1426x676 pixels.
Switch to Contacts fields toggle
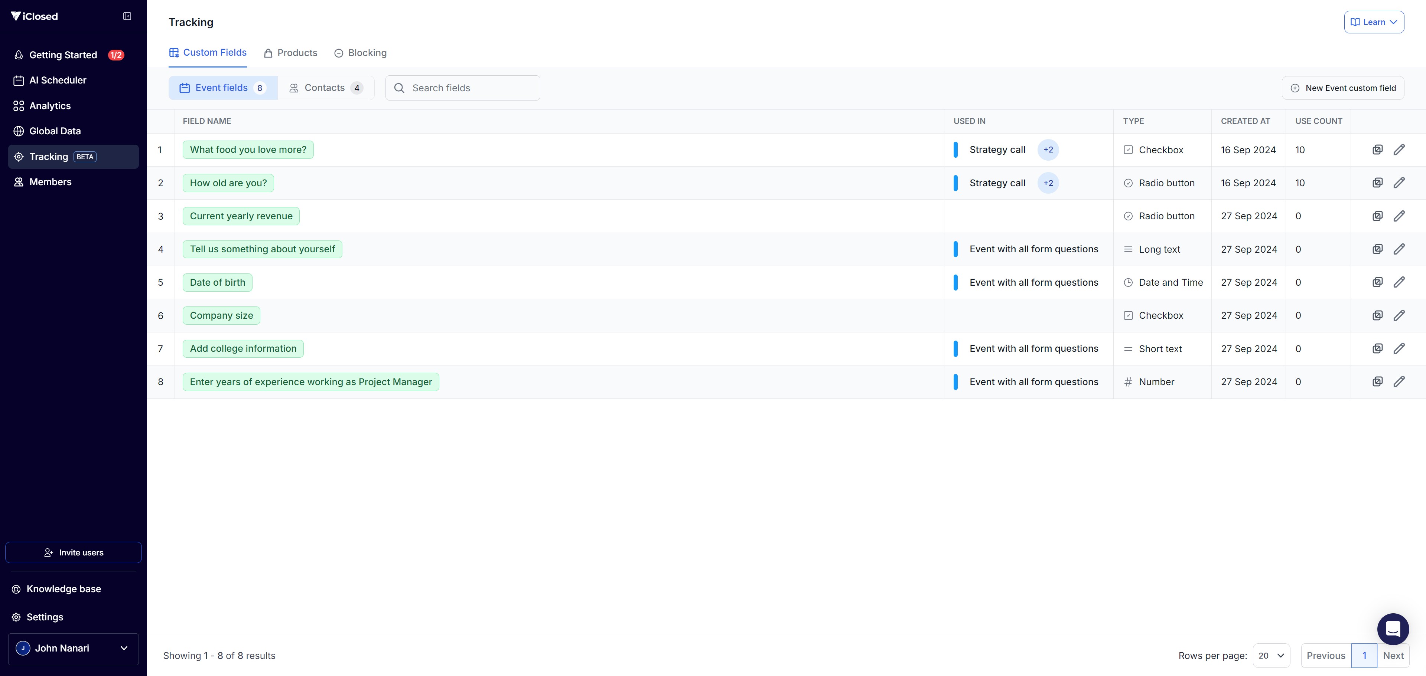coord(326,88)
